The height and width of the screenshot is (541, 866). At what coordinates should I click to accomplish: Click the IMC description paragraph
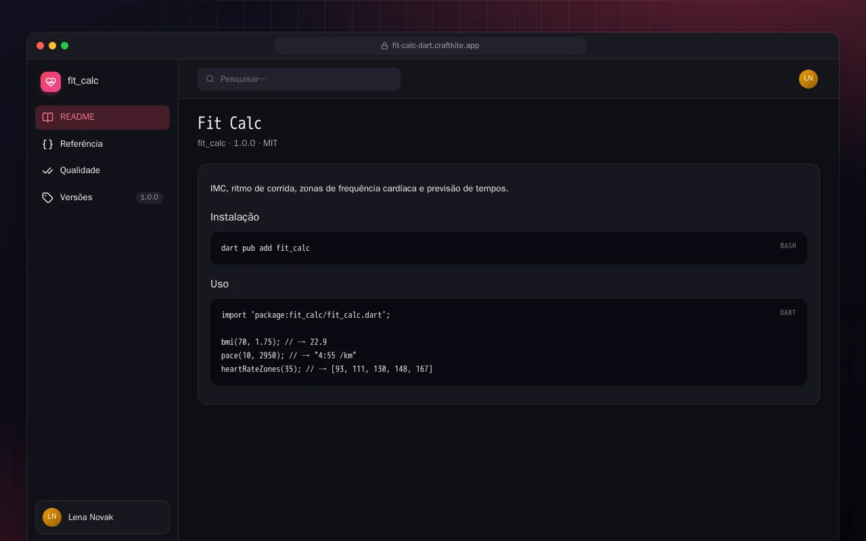[359, 189]
